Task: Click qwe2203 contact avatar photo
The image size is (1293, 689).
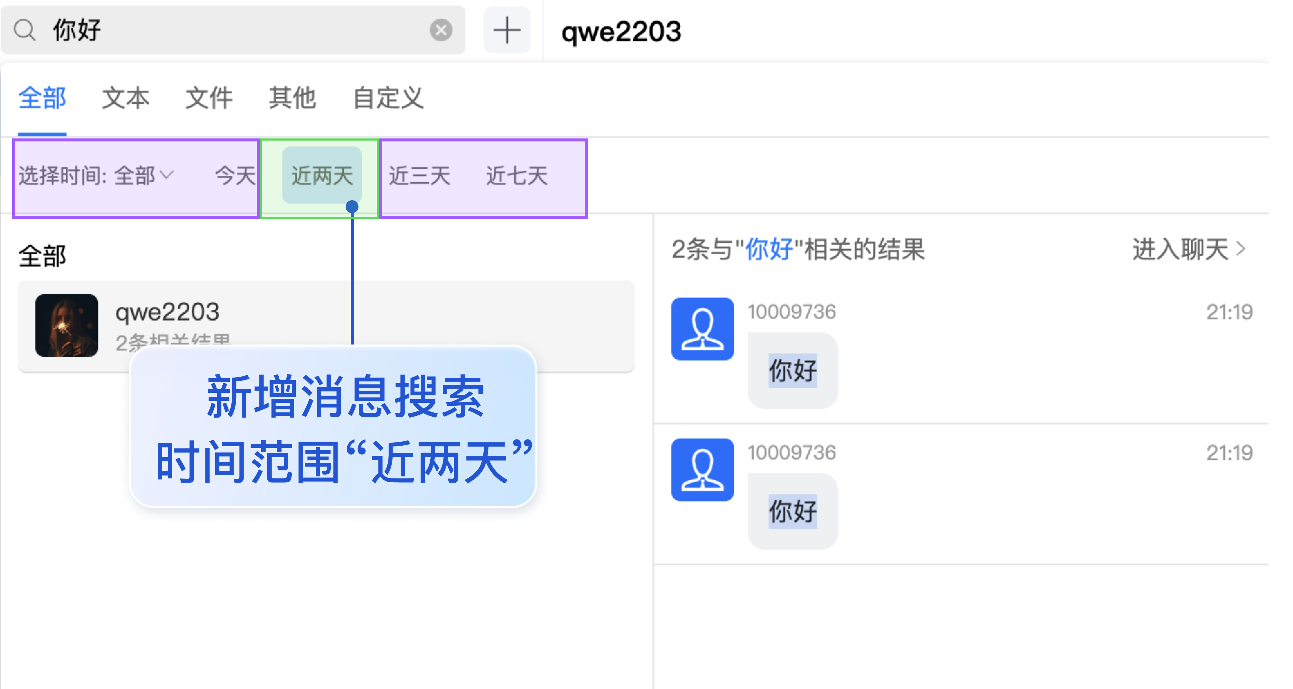Action: coord(66,326)
